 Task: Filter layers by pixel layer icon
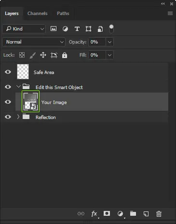coord(54,29)
